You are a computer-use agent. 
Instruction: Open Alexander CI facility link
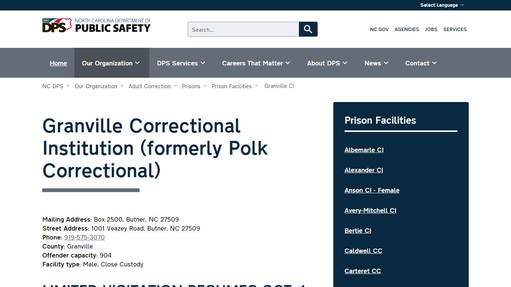tap(364, 170)
